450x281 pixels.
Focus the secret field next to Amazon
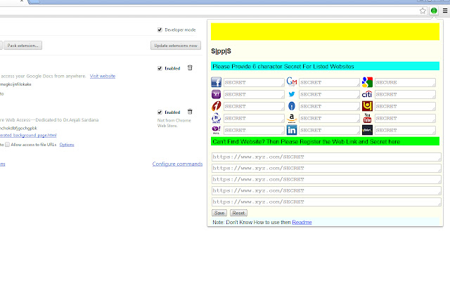[x=330, y=118]
